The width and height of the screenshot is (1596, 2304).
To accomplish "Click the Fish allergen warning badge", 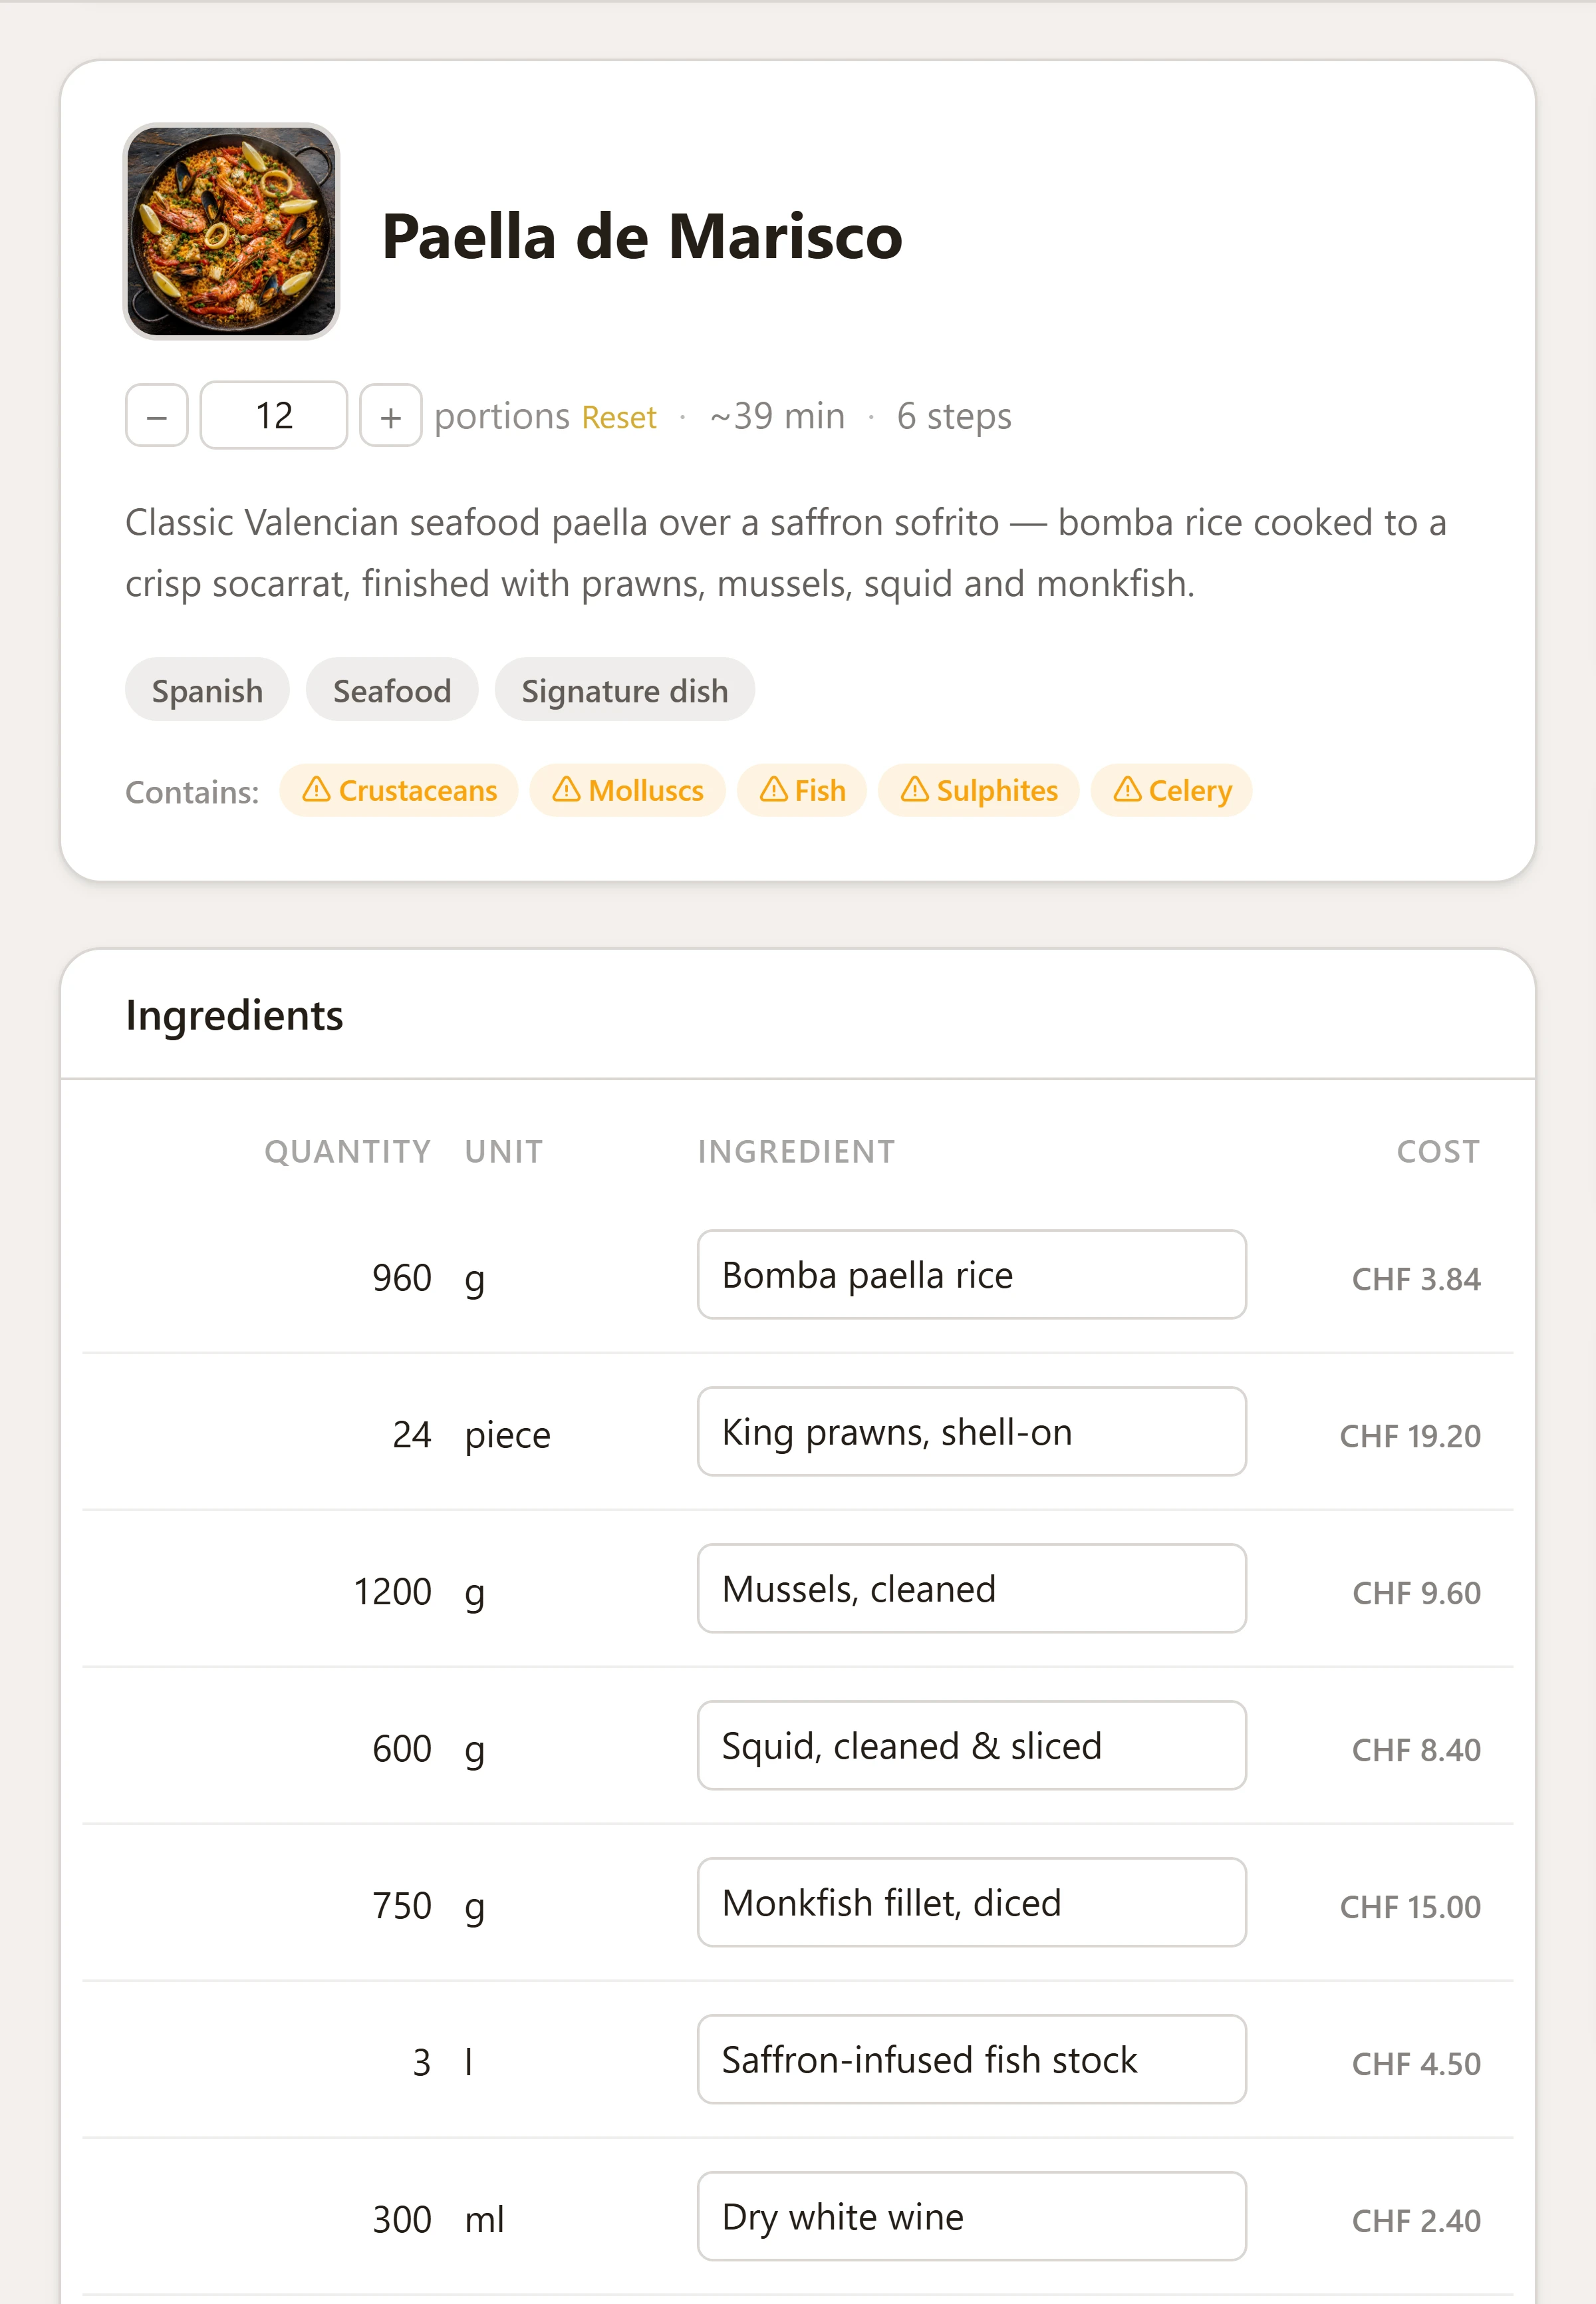I will (802, 790).
